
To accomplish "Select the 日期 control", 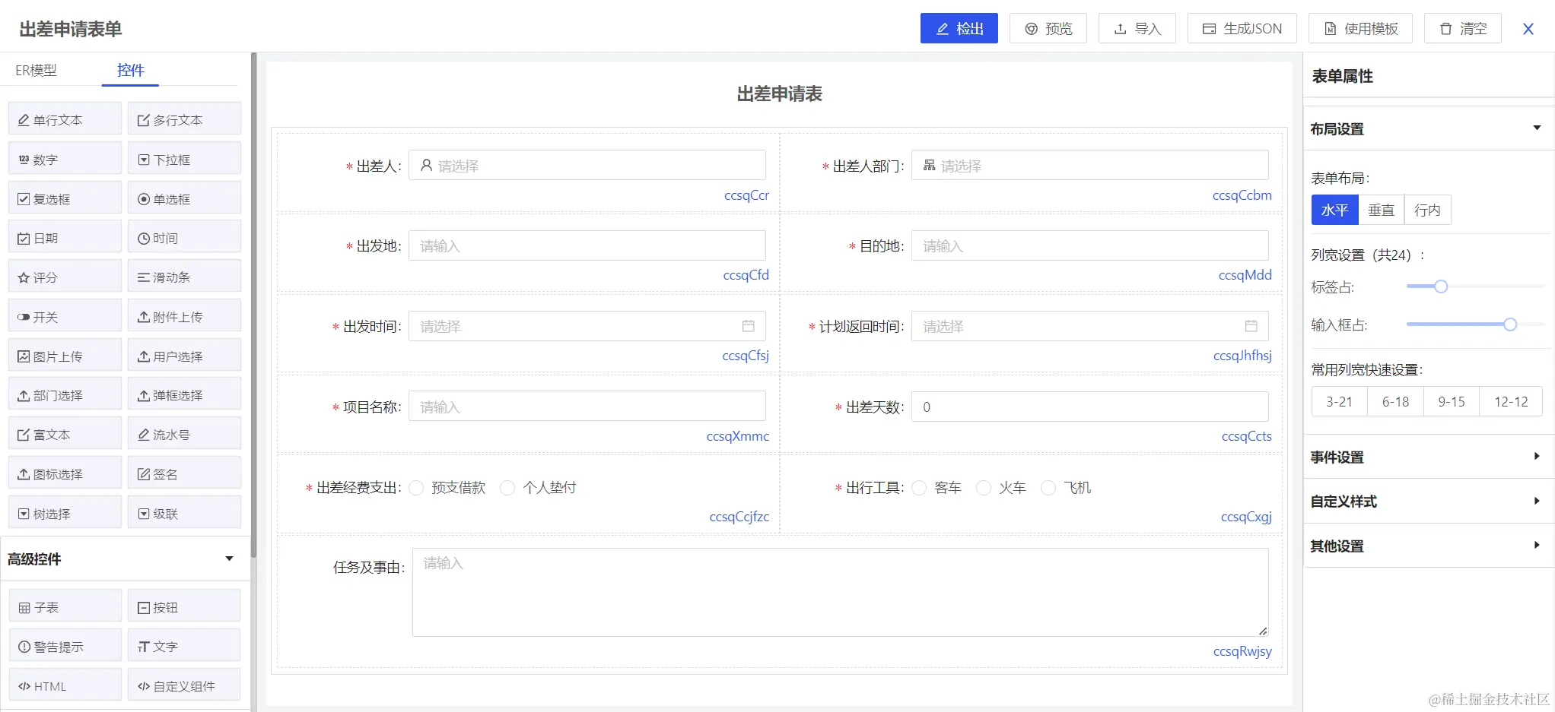I will [x=64, y=236].
